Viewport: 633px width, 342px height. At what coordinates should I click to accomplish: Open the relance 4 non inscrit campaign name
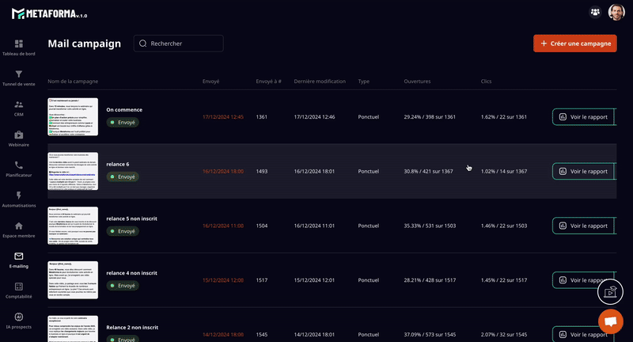[x=131, y=273]
